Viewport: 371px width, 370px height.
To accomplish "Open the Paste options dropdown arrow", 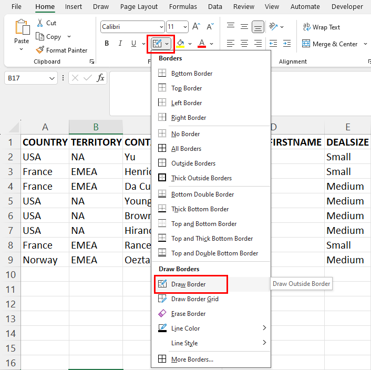I will click(x=22, y=49).
